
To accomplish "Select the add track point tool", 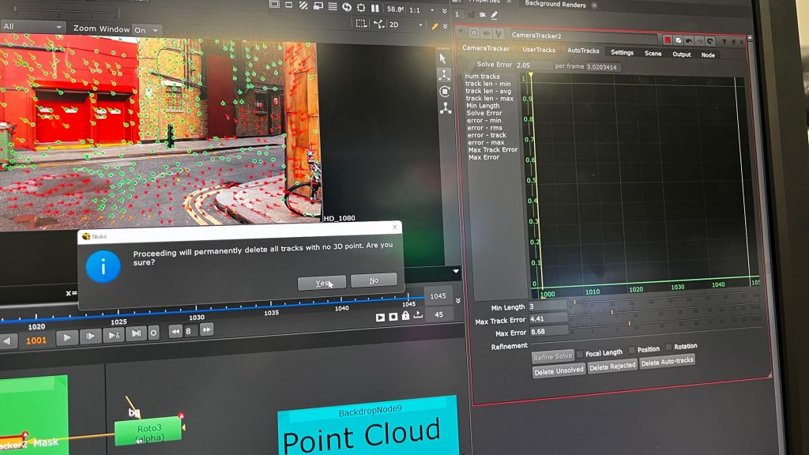I will [x=444, y=75].
